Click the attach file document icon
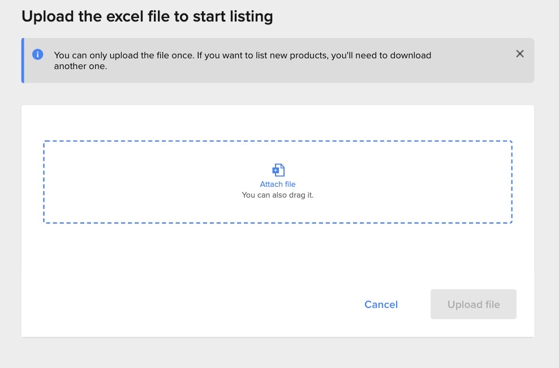Screen dimensions: 559x368 click(x=278, y=170)
